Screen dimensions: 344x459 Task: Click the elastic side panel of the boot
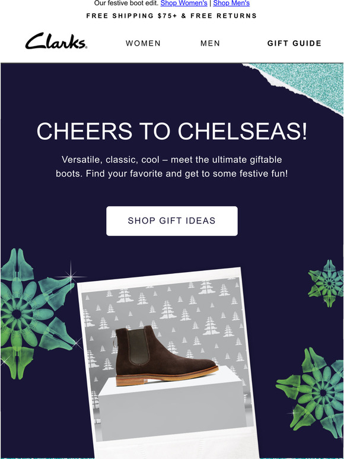click(x=138, y=348)
